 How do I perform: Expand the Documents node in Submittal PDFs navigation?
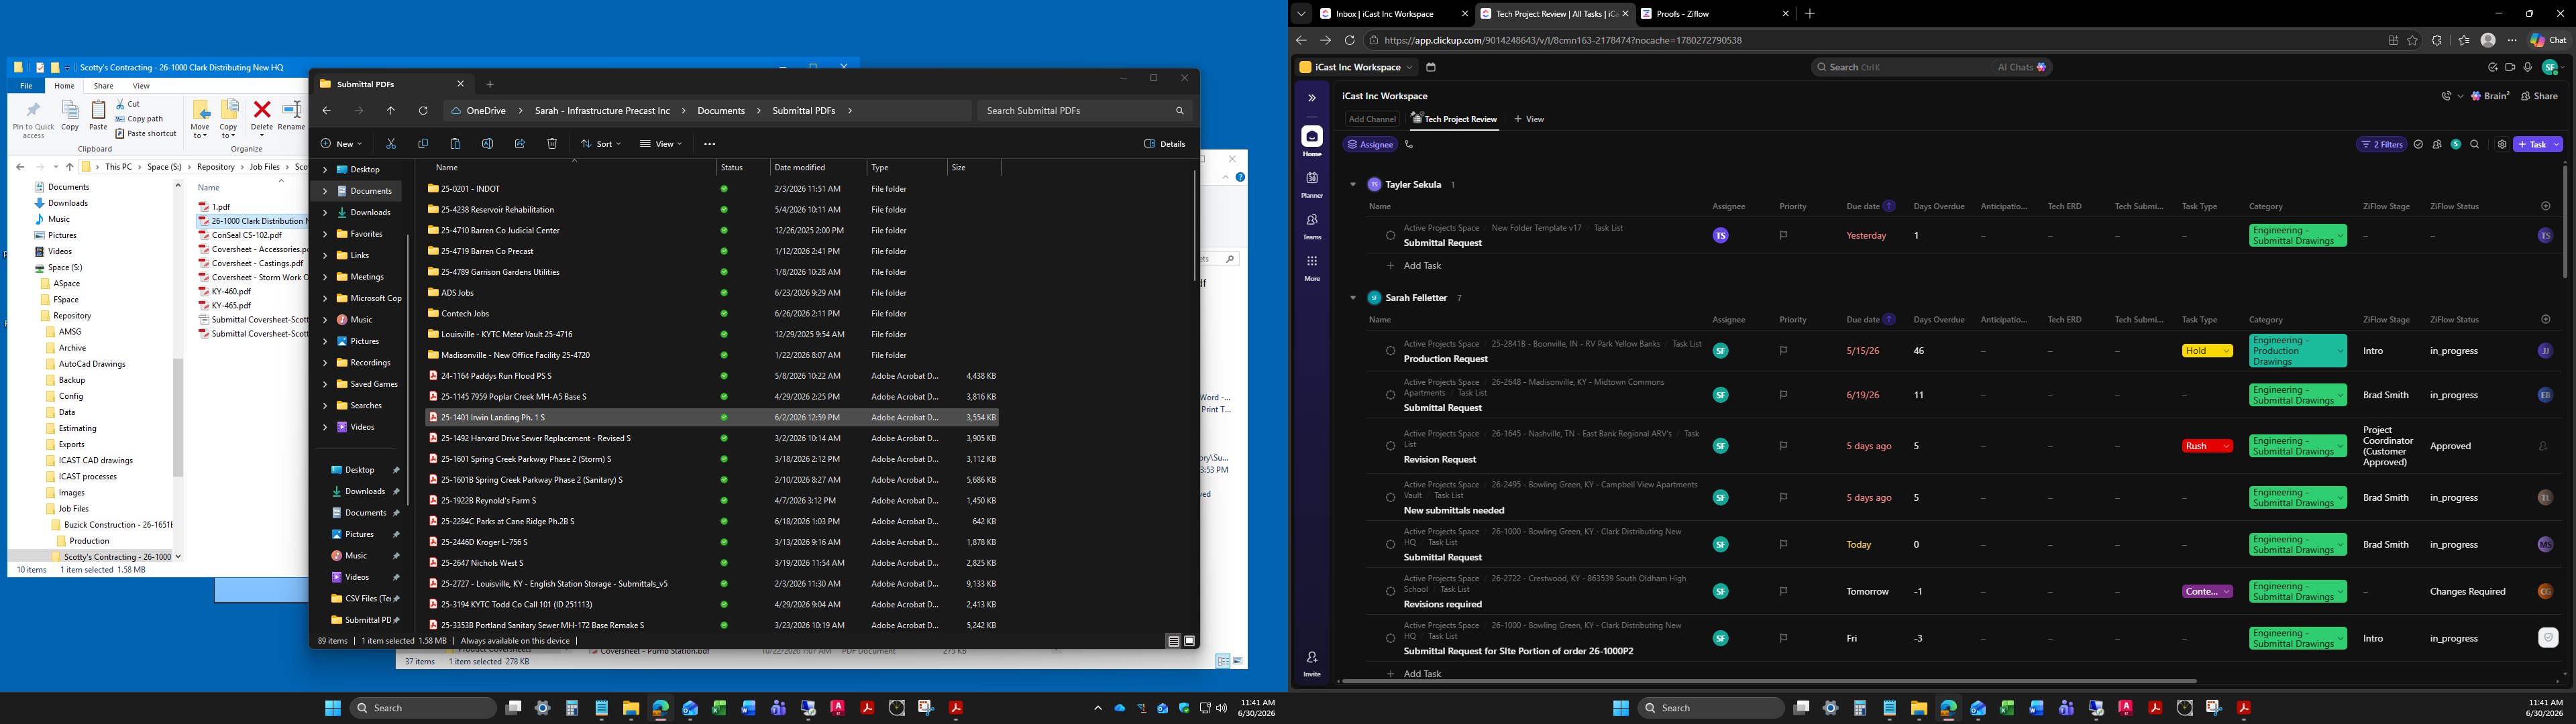325,191
